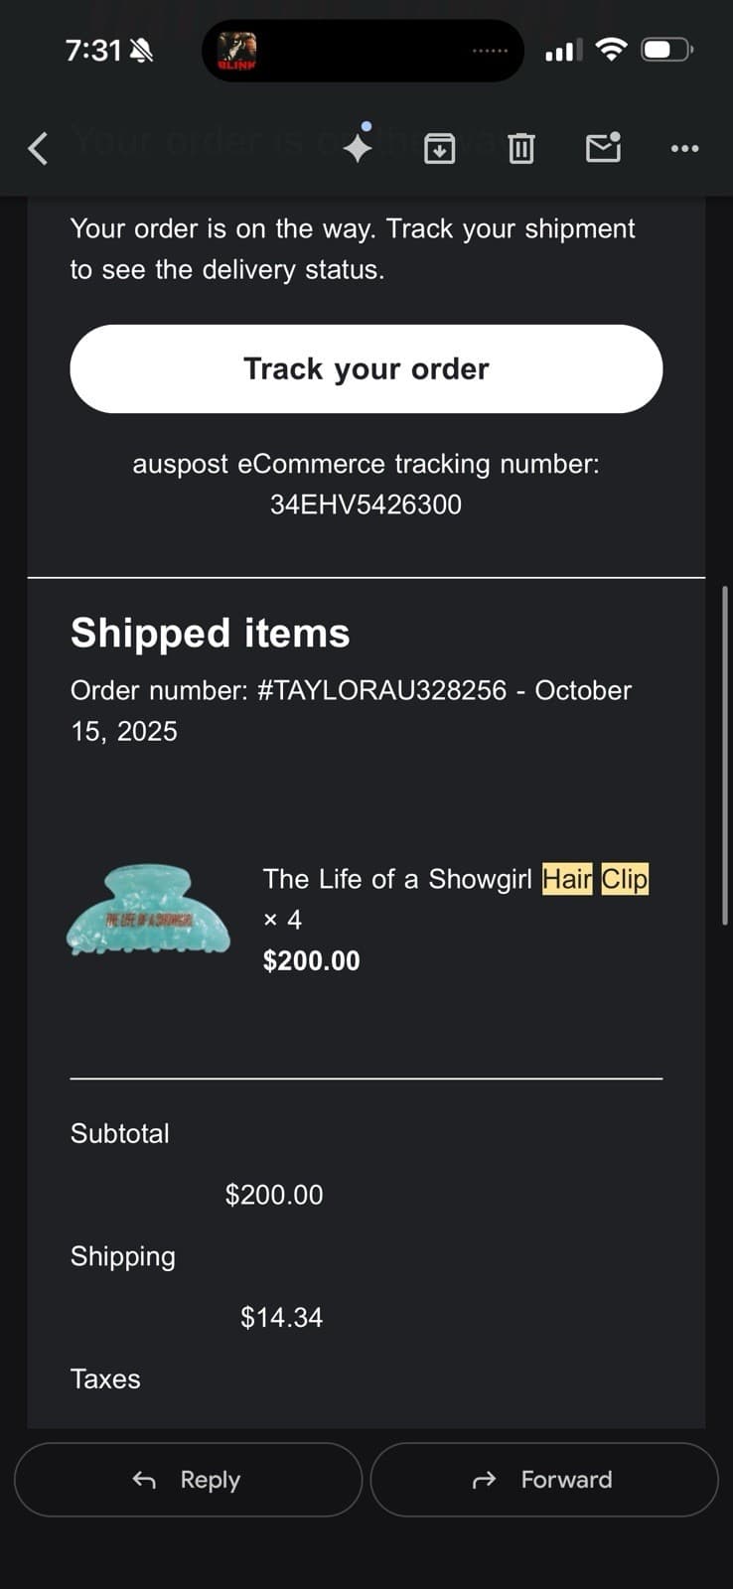Tap the turquoise hair clip product image
Image resolution: width=733 pixels, height=1589 pixels.
click(x=149, y=911)
